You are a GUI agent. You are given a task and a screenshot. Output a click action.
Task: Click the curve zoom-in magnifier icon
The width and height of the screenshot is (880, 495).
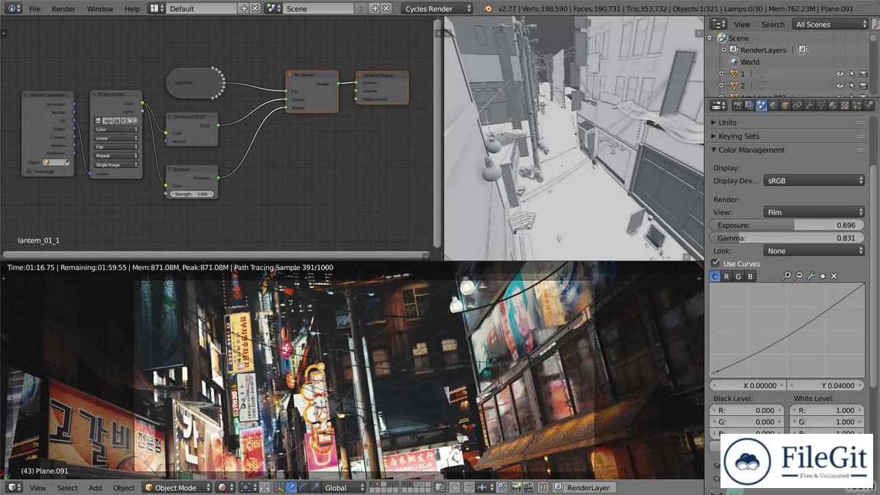786,276
